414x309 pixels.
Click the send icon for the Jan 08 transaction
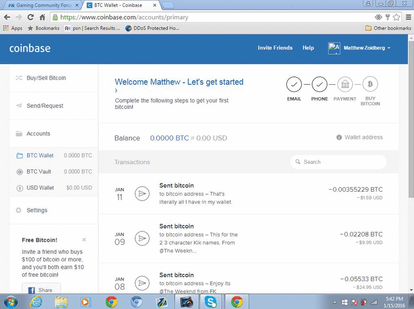[x=142, y=283]
